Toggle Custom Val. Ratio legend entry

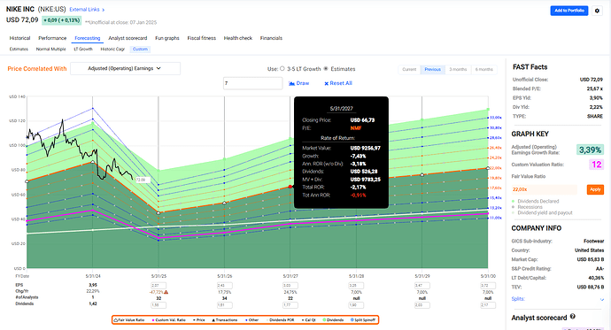pyautogui.click(x=169, y=320)
